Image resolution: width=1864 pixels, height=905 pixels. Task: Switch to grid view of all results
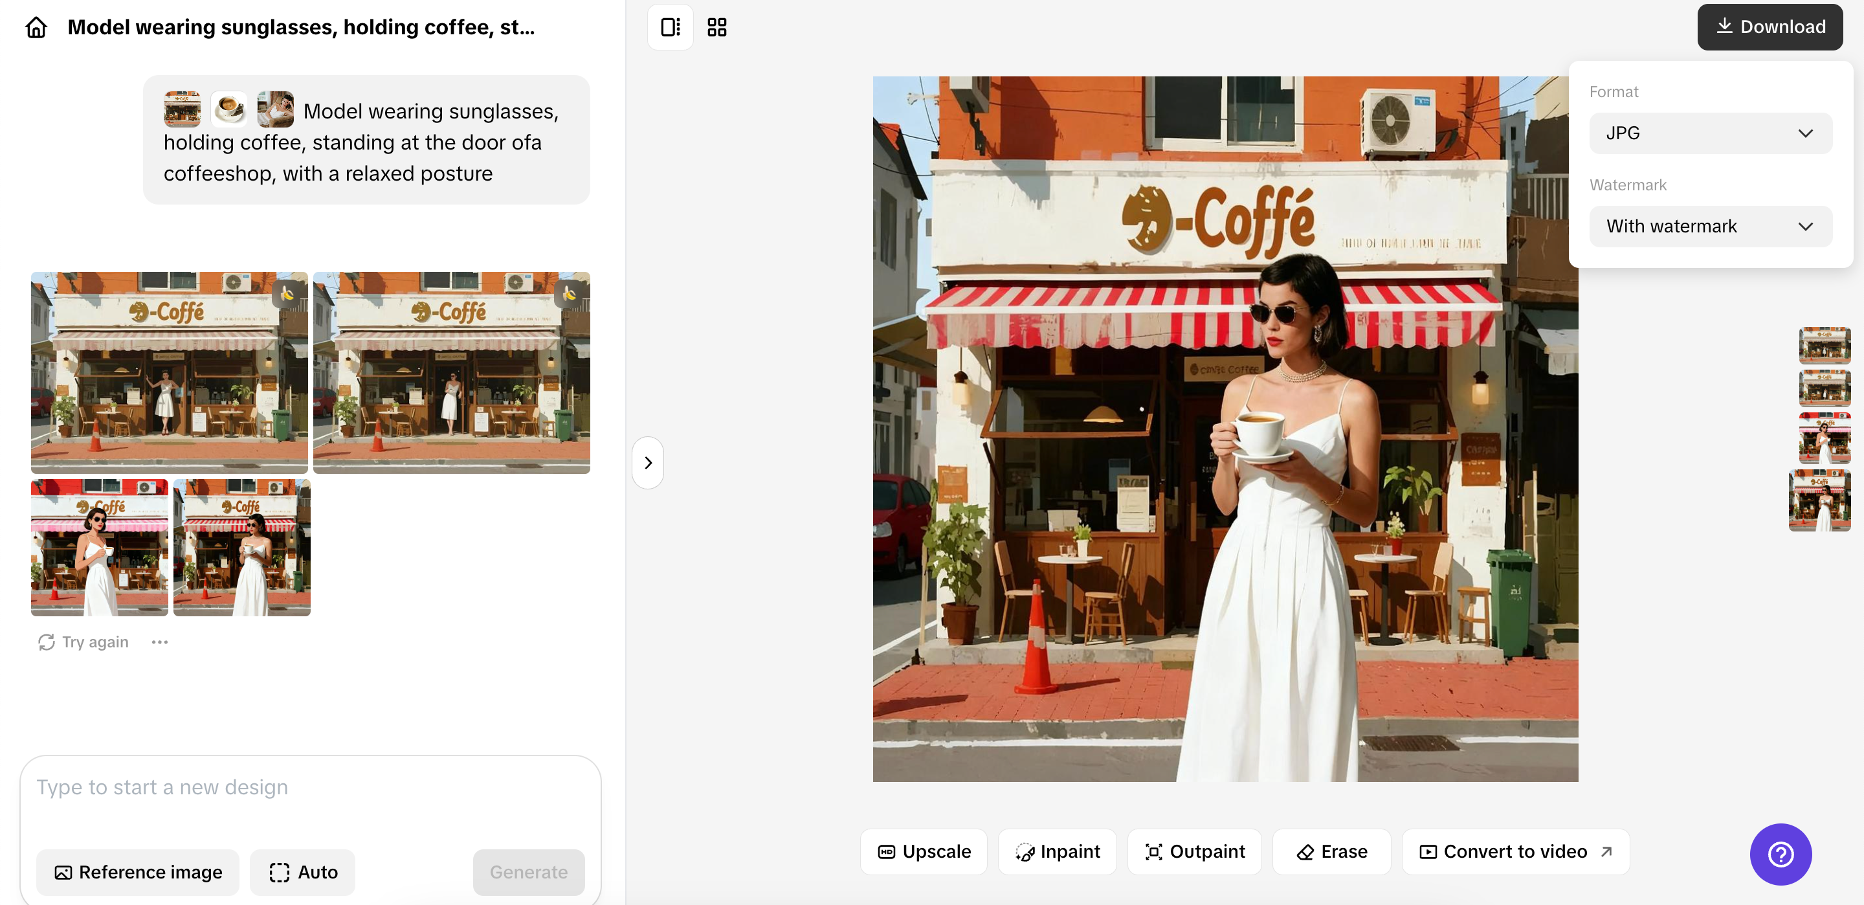[716, 26]
